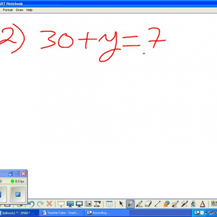Select the Shape Recognition Pen tool
Screen dimensions: 217x217
click(175, 204)
